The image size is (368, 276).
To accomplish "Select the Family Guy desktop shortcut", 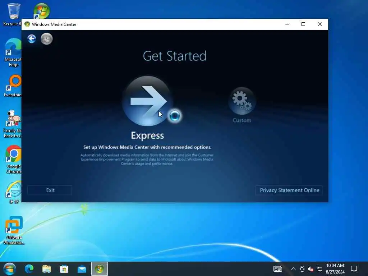I will [13, 124].
